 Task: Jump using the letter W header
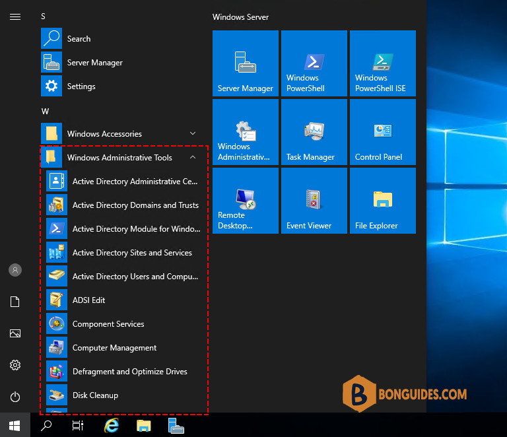(x=45, y=112)
